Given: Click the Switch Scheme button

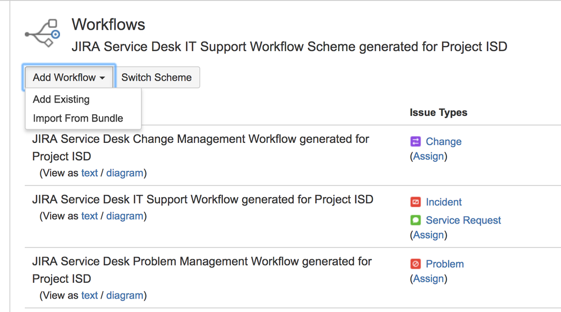Looking at the screenshot, I should tap(157, 77).
